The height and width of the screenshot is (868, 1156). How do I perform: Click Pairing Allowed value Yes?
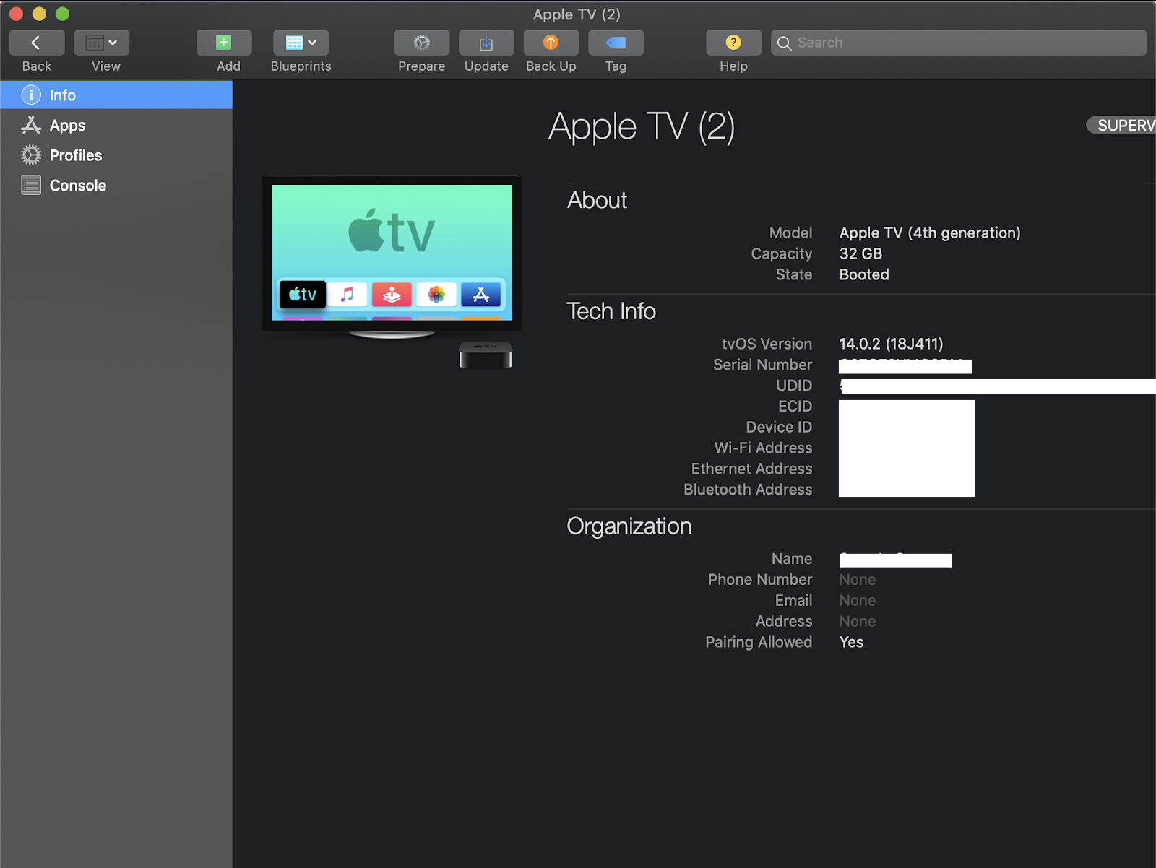(851, 642)
